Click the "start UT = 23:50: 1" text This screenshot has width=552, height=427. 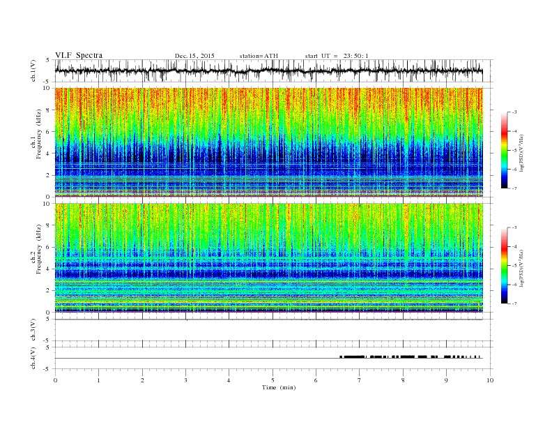coord(337,56)
